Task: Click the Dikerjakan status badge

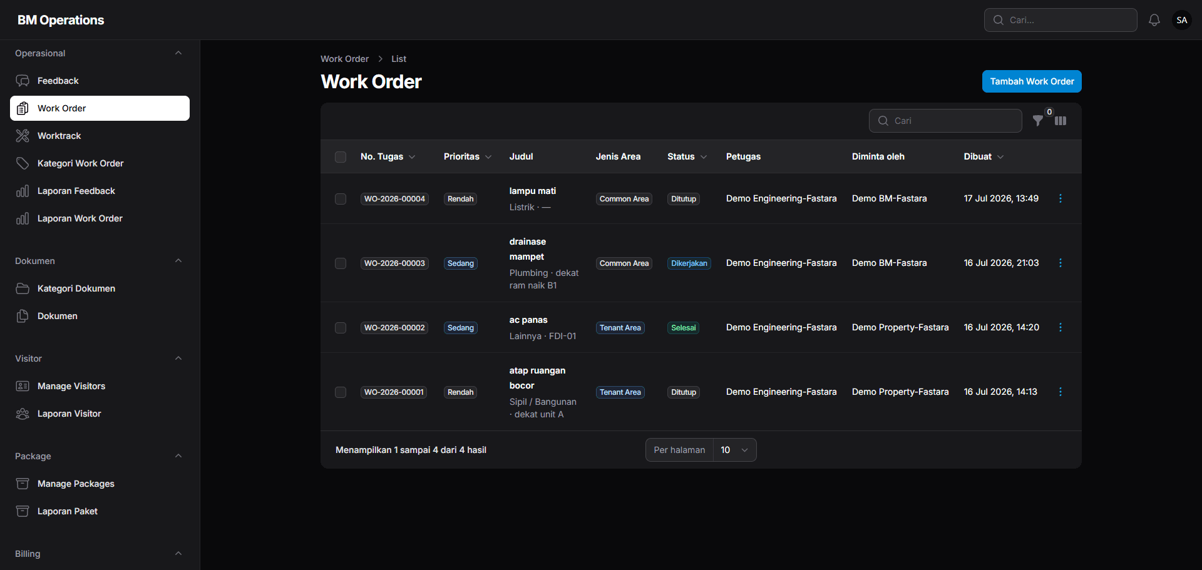Action: pos(689,263)
